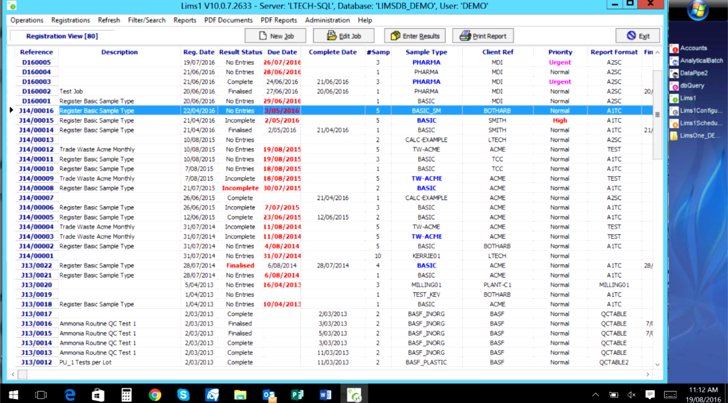Open Skype from the taskbar
Screen dimensions: 728x403
183,395
